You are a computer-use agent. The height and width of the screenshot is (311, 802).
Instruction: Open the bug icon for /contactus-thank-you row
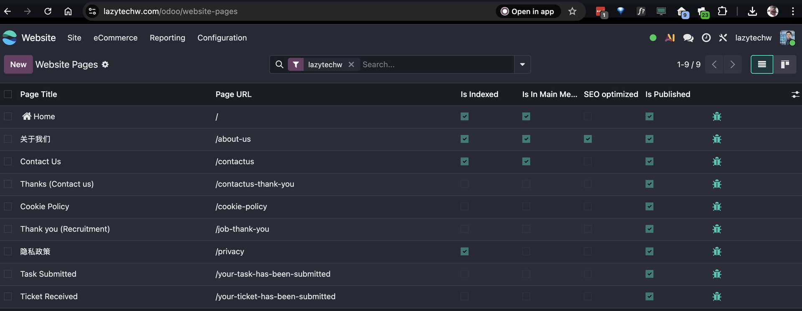point(717,184)
